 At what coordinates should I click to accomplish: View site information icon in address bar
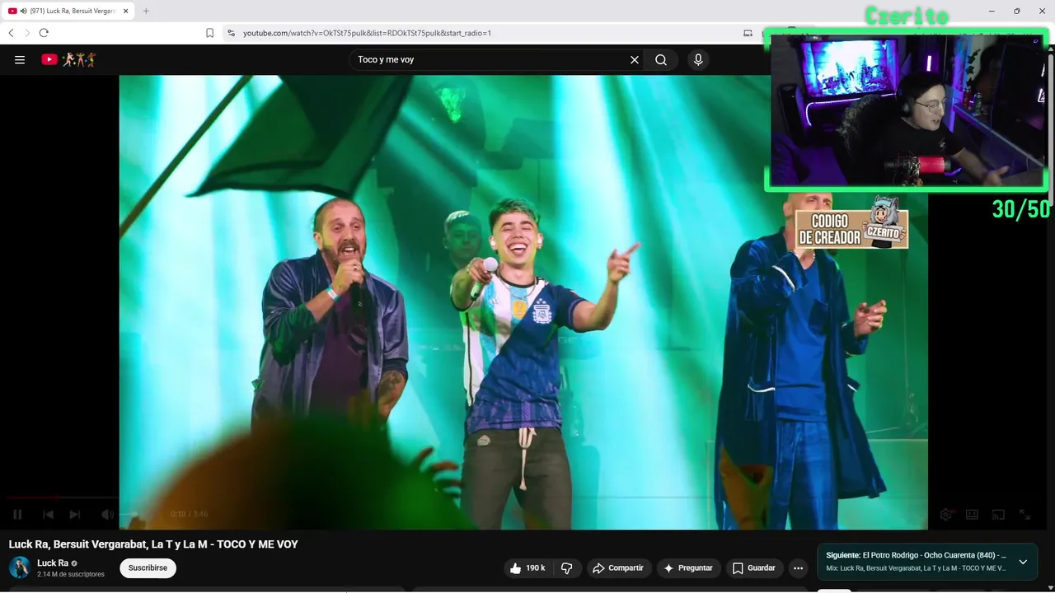(x=232, y=33)
